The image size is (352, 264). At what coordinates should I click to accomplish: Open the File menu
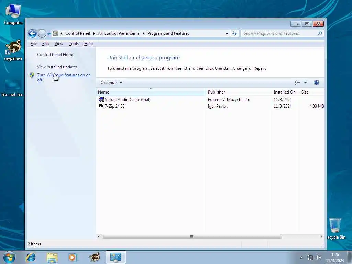click(34, 44)
